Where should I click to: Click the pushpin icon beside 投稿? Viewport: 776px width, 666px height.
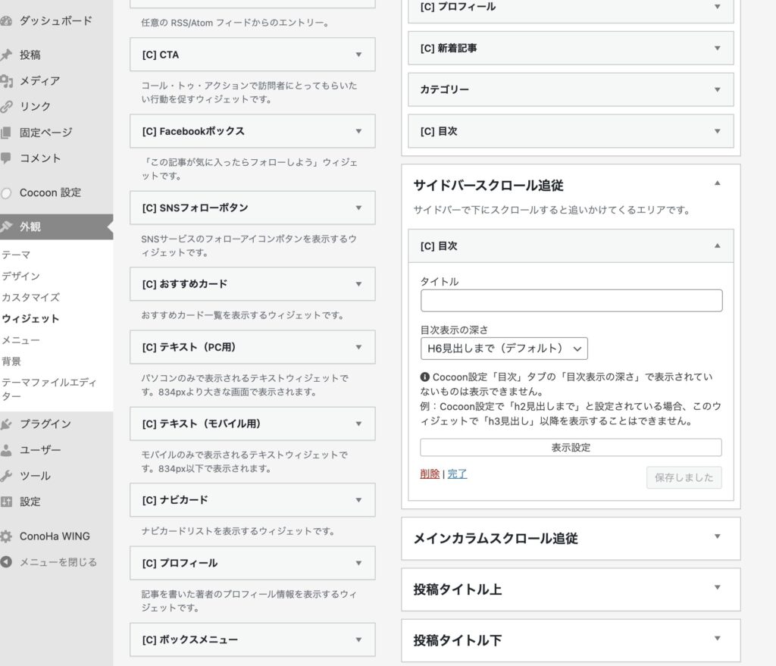tap(6, 55)
